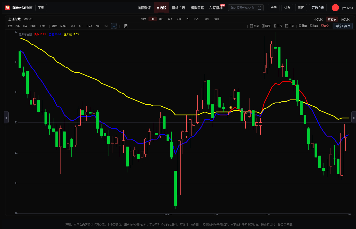
Task: Select the 1分 minute period
Action: (187, 19)
